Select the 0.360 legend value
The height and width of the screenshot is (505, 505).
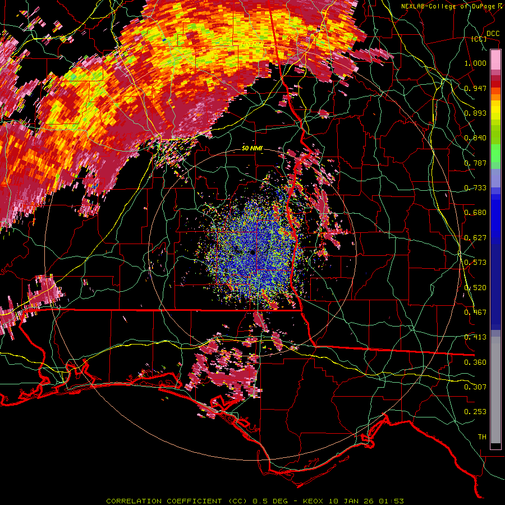tap(475, 362)
